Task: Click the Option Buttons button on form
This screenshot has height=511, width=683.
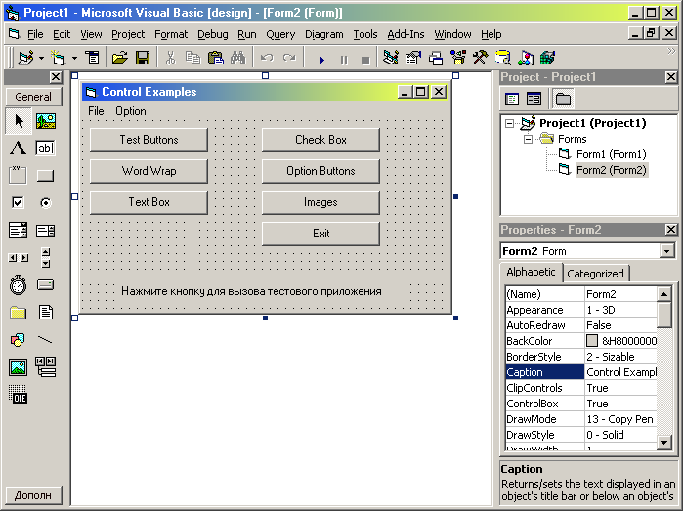Action: [x=320, y=171]
